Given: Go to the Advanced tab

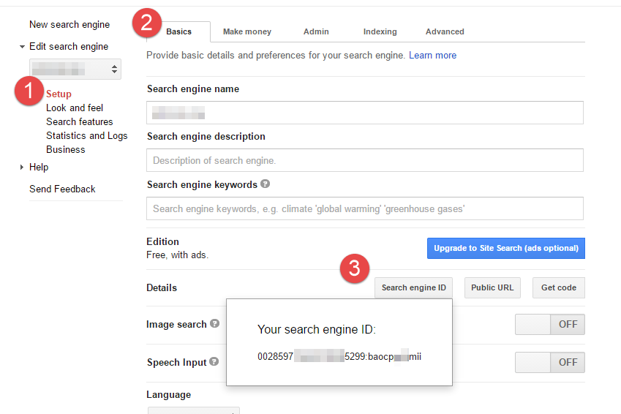Looking at the screenshot, I should [x=445, y=31].
